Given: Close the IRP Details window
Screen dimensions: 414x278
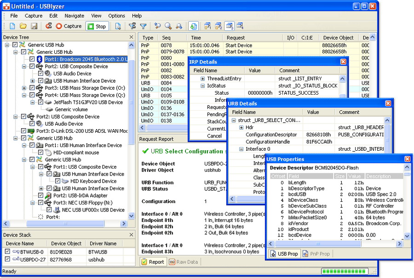Looking at the screenshot, I should tap(343, 62).
